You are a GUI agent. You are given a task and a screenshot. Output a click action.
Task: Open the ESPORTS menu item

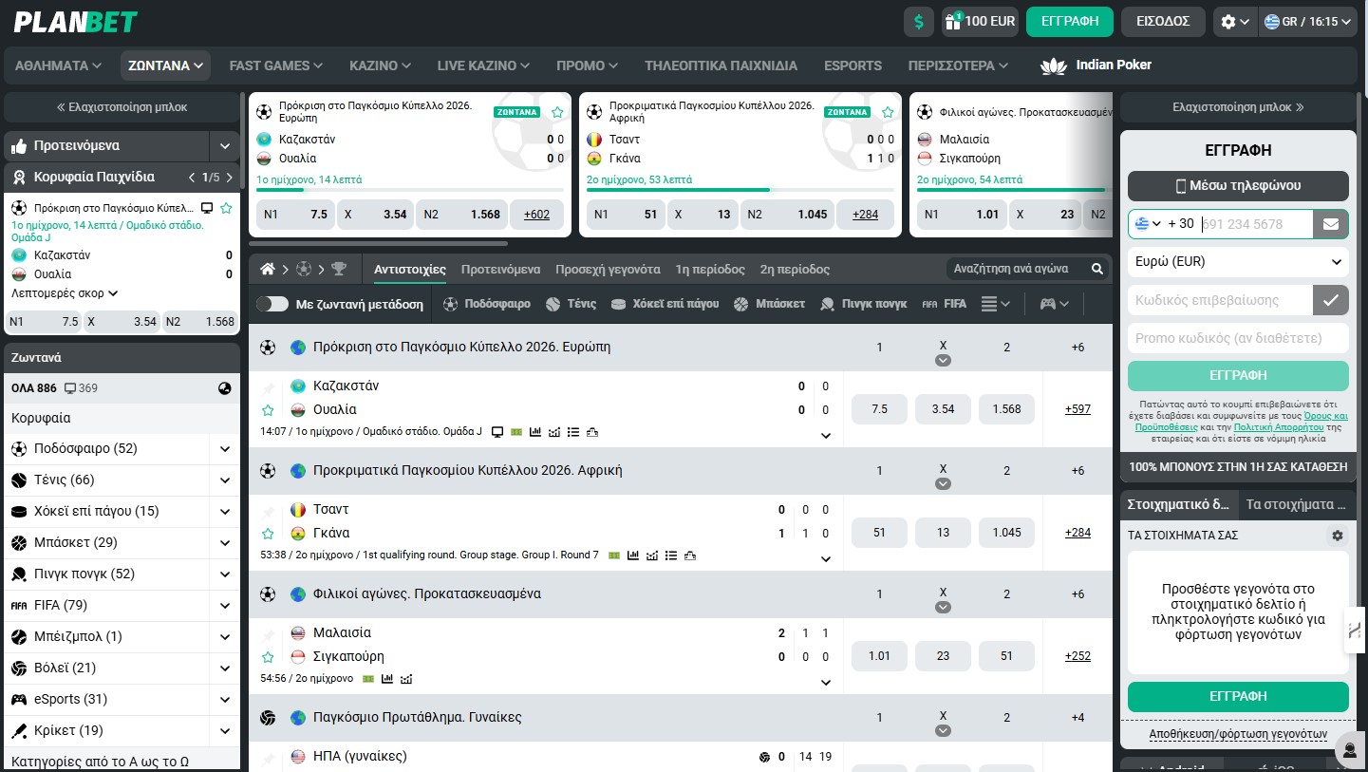852,66
